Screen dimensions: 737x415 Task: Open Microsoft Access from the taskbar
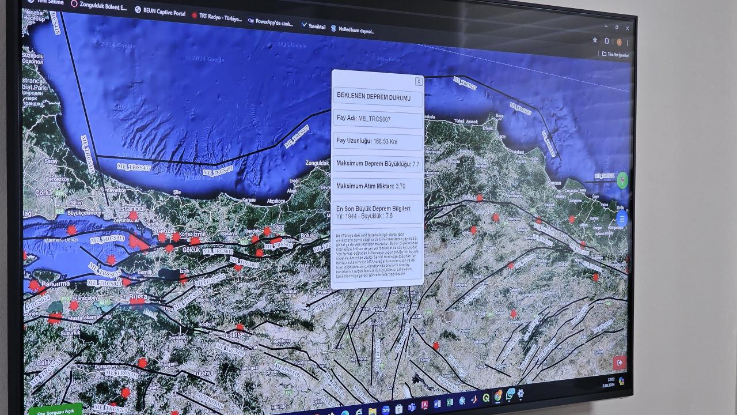click(424, 405)
